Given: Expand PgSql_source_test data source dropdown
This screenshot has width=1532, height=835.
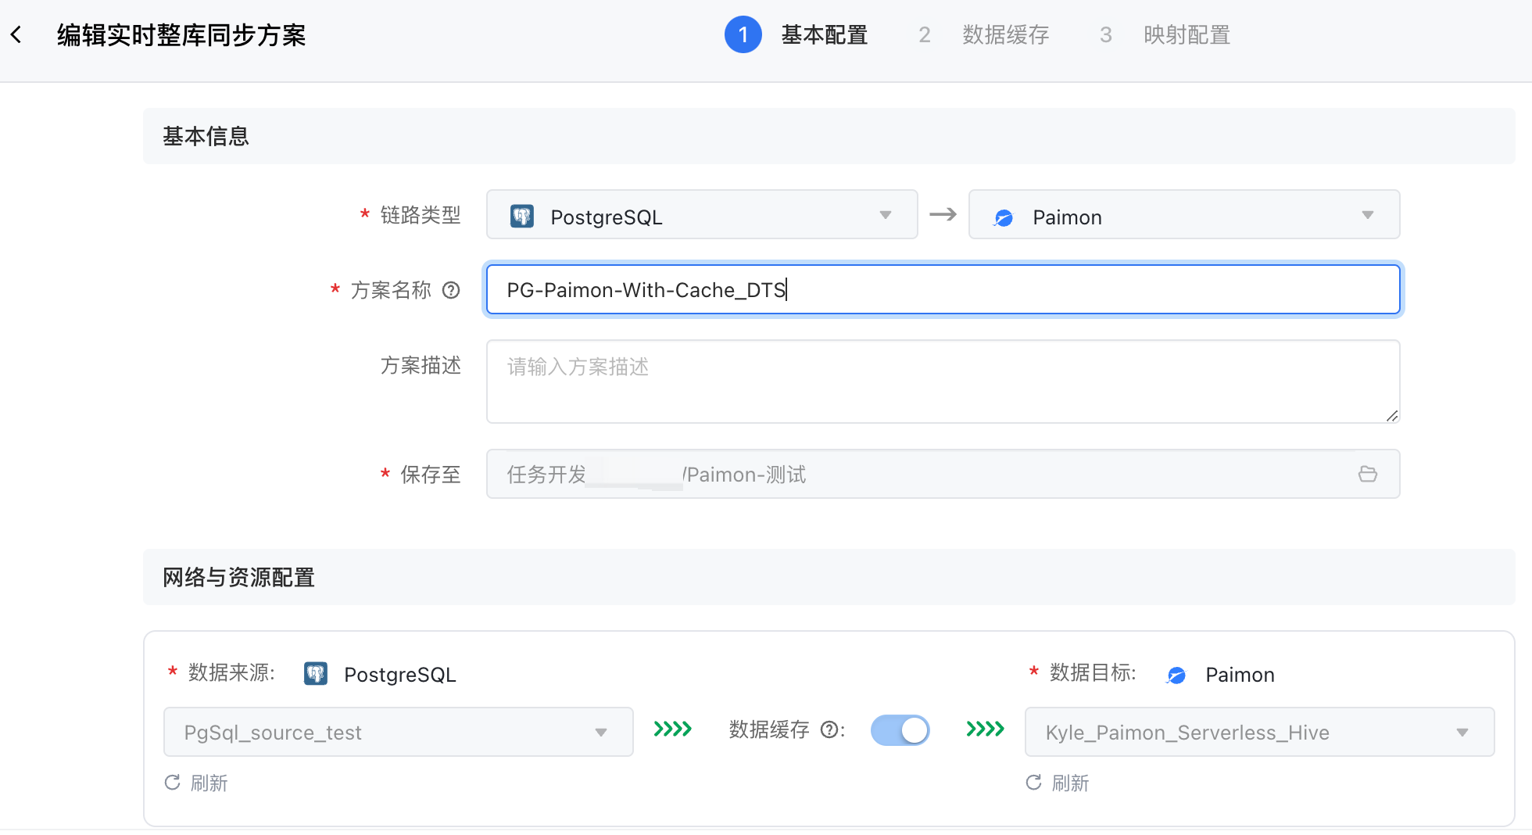Looking at the screenshot, I should tap(399, 732).
